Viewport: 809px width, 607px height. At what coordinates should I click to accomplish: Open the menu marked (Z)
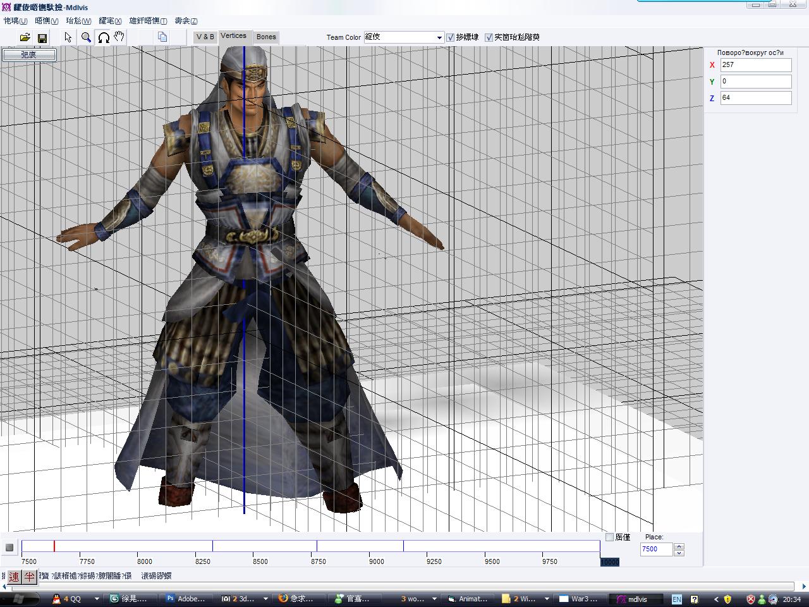point(186,21)
